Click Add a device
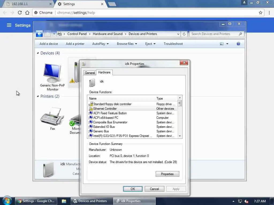274x205 pixels. click(49, 44)
